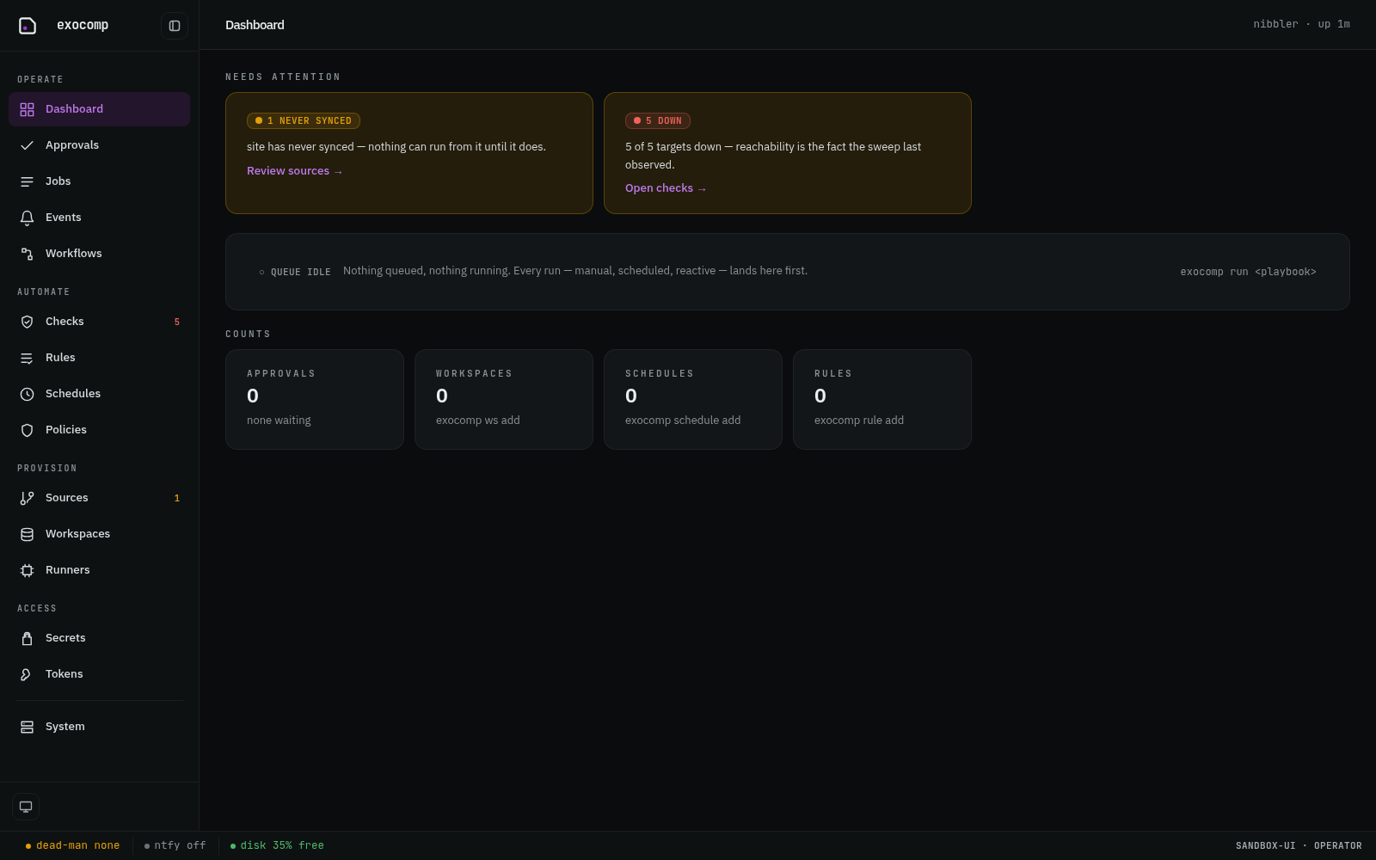Open the Approvals count card
Image resolution: width=1376 pixels, height=860 pixels.
click(x=315, y=399)
